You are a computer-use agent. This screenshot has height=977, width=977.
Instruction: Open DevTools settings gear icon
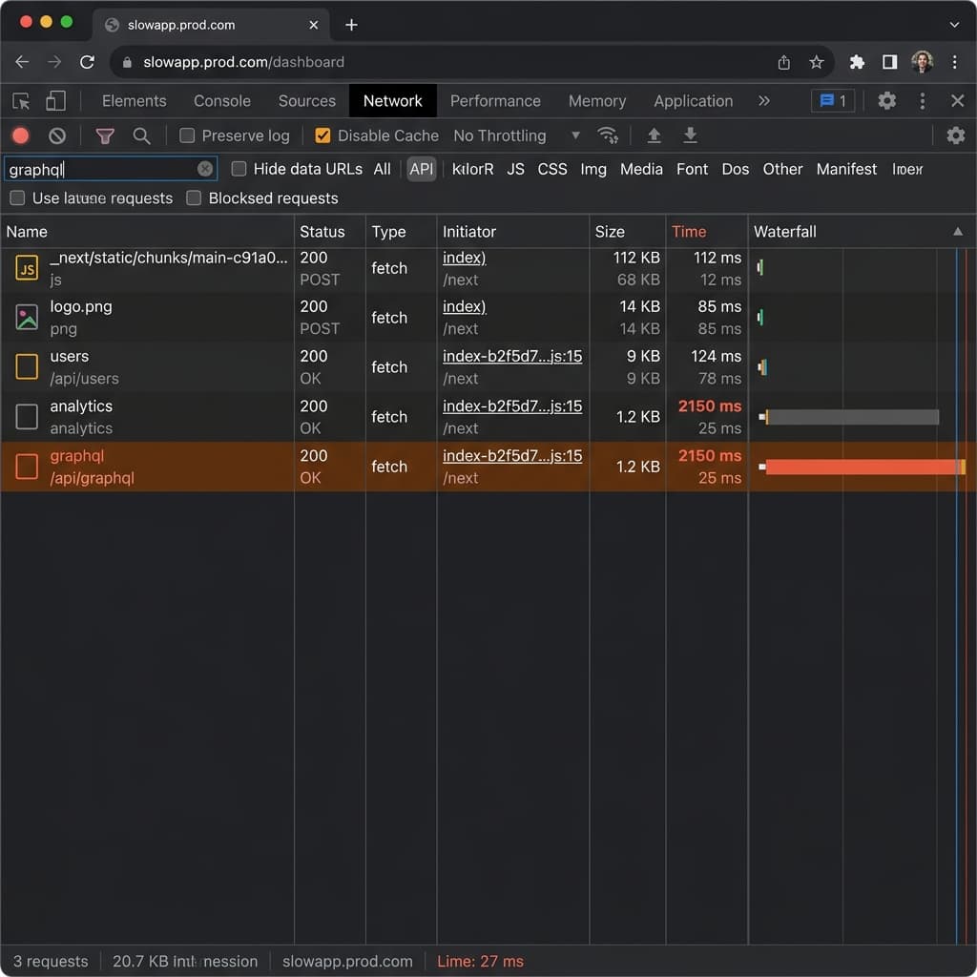pyautogui.click(x=886, y=101)
